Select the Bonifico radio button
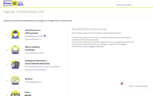Image resolution: width=153 pixels, height=96 pixels. pos(7,81)
